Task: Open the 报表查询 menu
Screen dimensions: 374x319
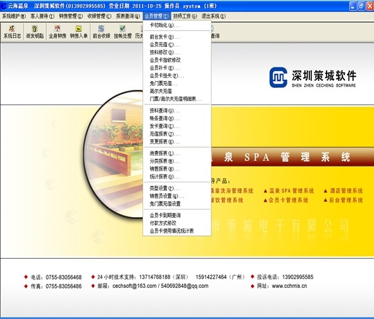Action: point(128,16)
